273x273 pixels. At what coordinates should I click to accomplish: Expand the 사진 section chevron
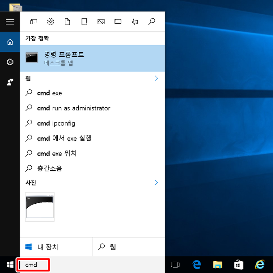pos(156,182)
